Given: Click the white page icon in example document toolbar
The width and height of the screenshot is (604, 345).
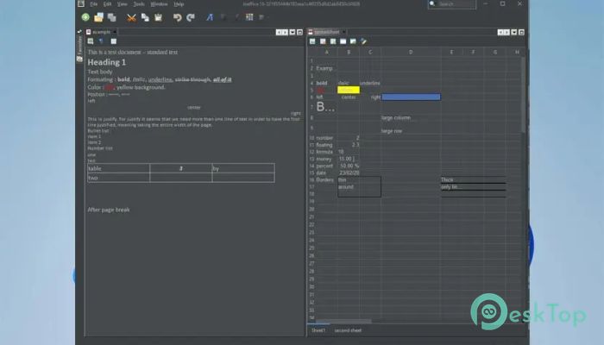Looking at the screenshot, I should pyautogui.click(x=114, y=41).
